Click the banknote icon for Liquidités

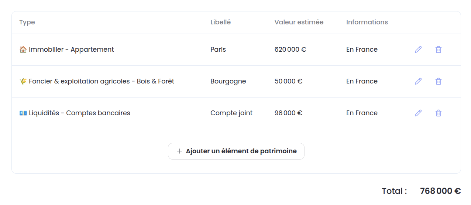(23, 113)
